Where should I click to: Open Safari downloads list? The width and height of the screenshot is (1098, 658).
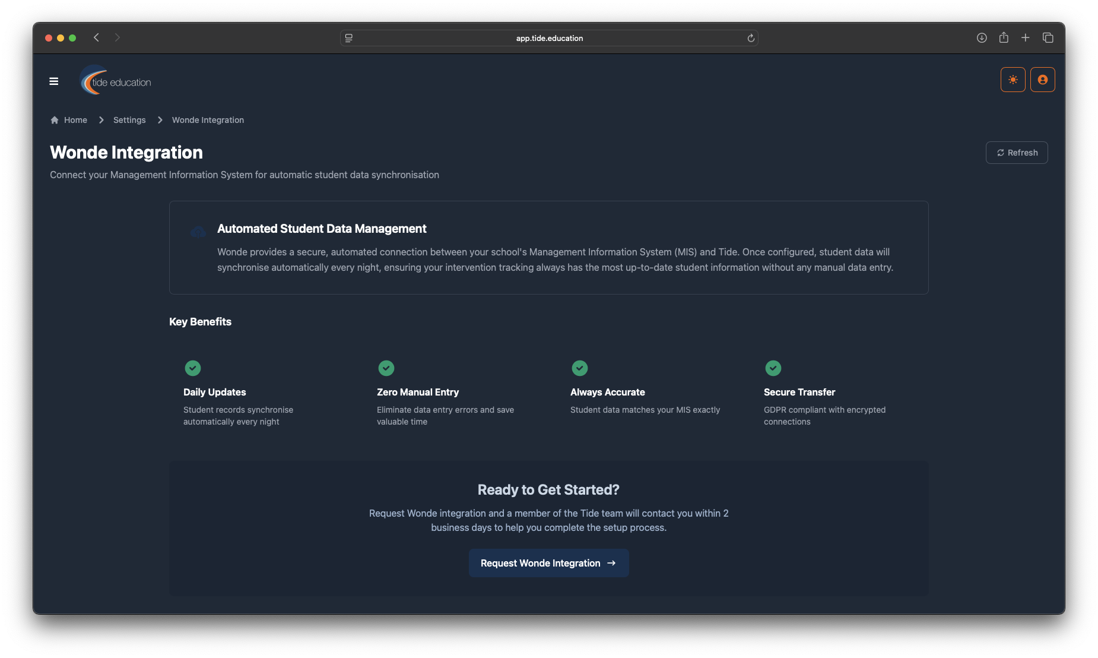point(982,38)
